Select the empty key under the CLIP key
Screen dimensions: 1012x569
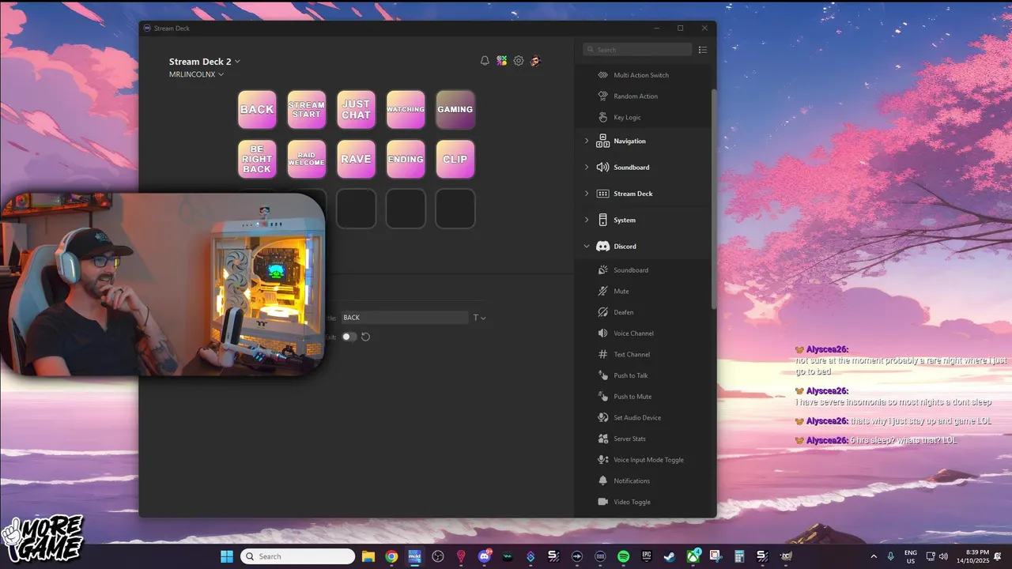click(x=455, y=209)
